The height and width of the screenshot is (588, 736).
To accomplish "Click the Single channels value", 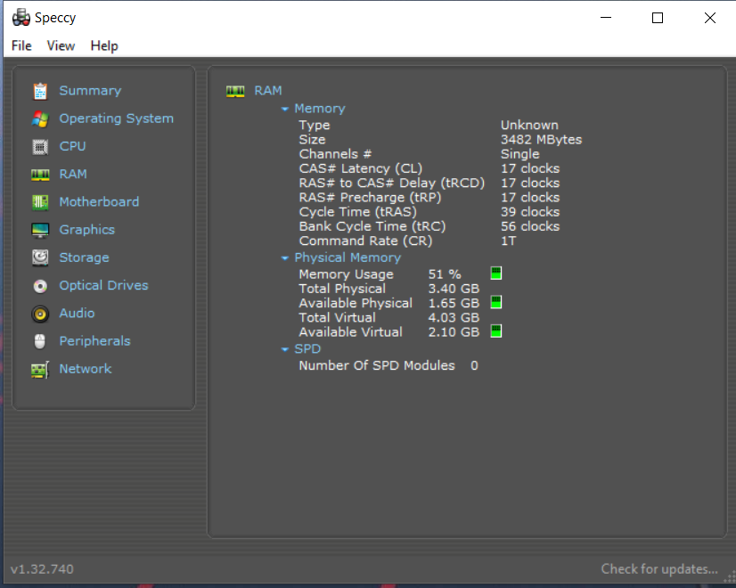I will [520, 154].
